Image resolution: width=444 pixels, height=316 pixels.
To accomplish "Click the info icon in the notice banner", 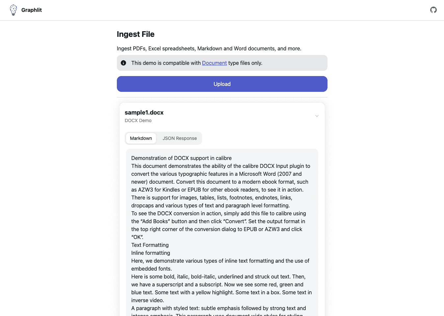I will 123,63.
